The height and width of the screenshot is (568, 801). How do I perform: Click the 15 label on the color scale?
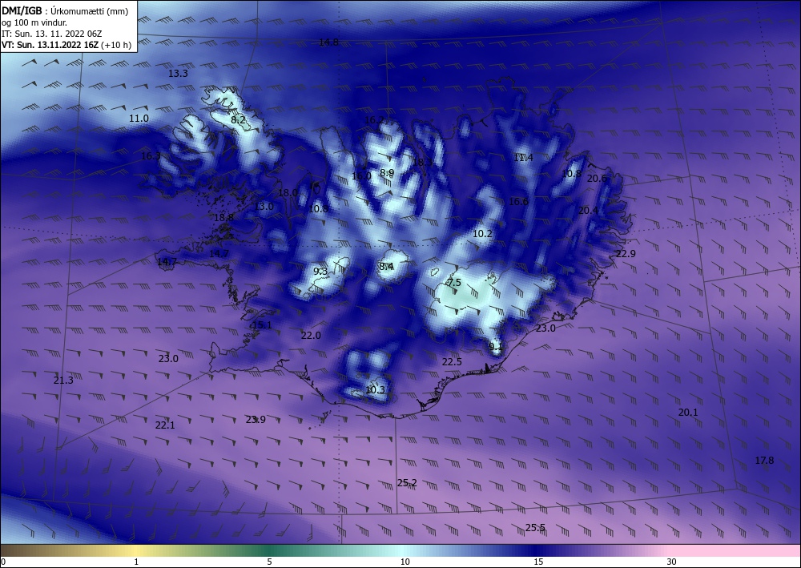coord(538,562)
